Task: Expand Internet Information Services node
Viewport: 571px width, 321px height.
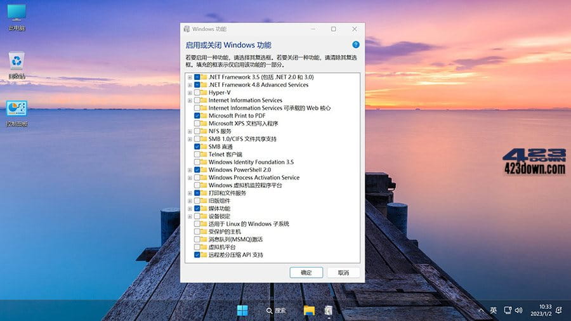Action: (190, 100)
